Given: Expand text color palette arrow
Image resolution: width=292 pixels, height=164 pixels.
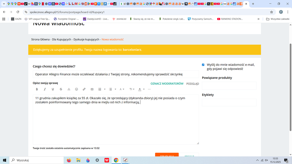Looking at the screenshot, I should pyautogui.click(x=144, y=89).
